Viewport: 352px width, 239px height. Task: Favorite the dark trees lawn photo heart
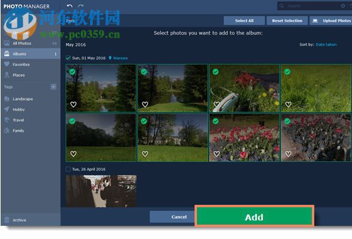tap(74, 154)
